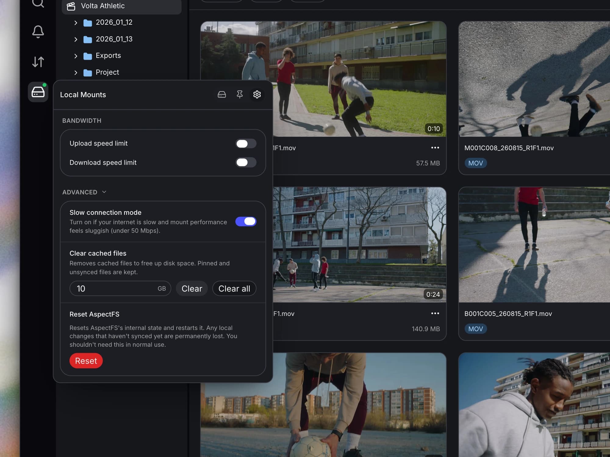The height and width of the screenshot is (457, 610).
Task: Open the notifications bell icon
Action: 38,32
